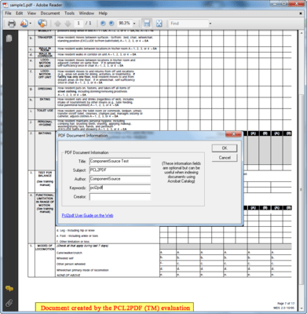Image resolution: width=307 pixels, height=314 pixels.
Task: Click the Print icon in the toolbar
Action: coord(11,24)
